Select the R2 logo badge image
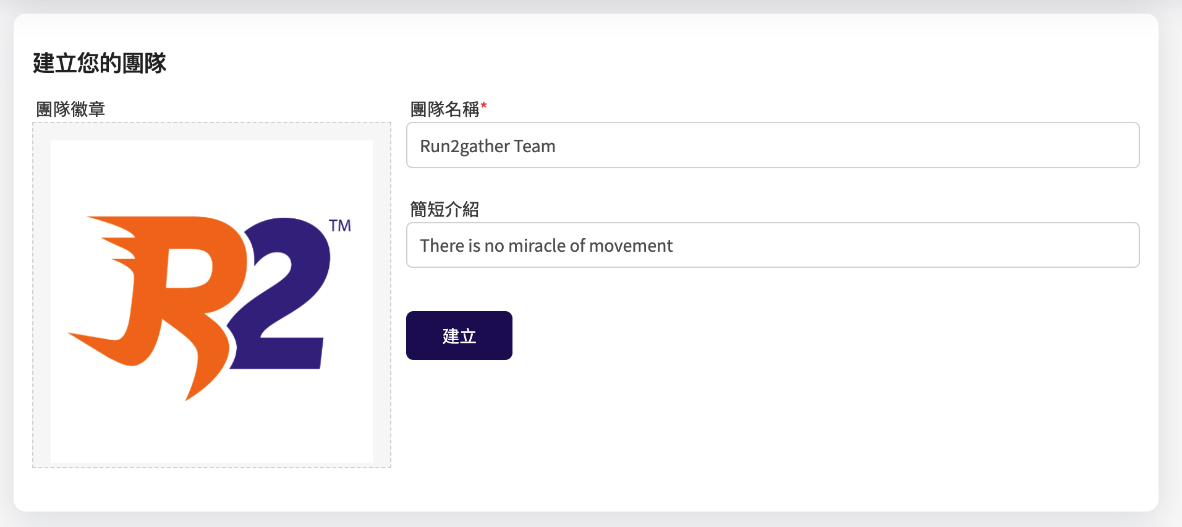This screenshot has height=527, width=1182. 211,301
